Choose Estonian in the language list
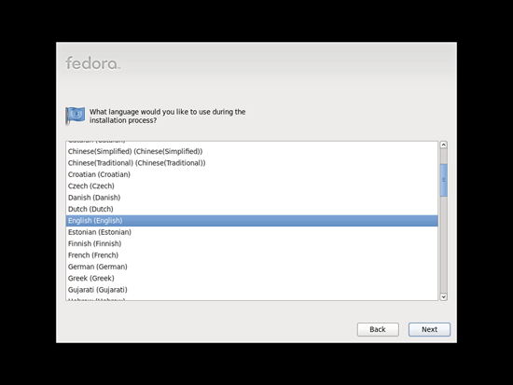This screenshot has width=513, height=385. pyautogui.click(x=252, y=232)
